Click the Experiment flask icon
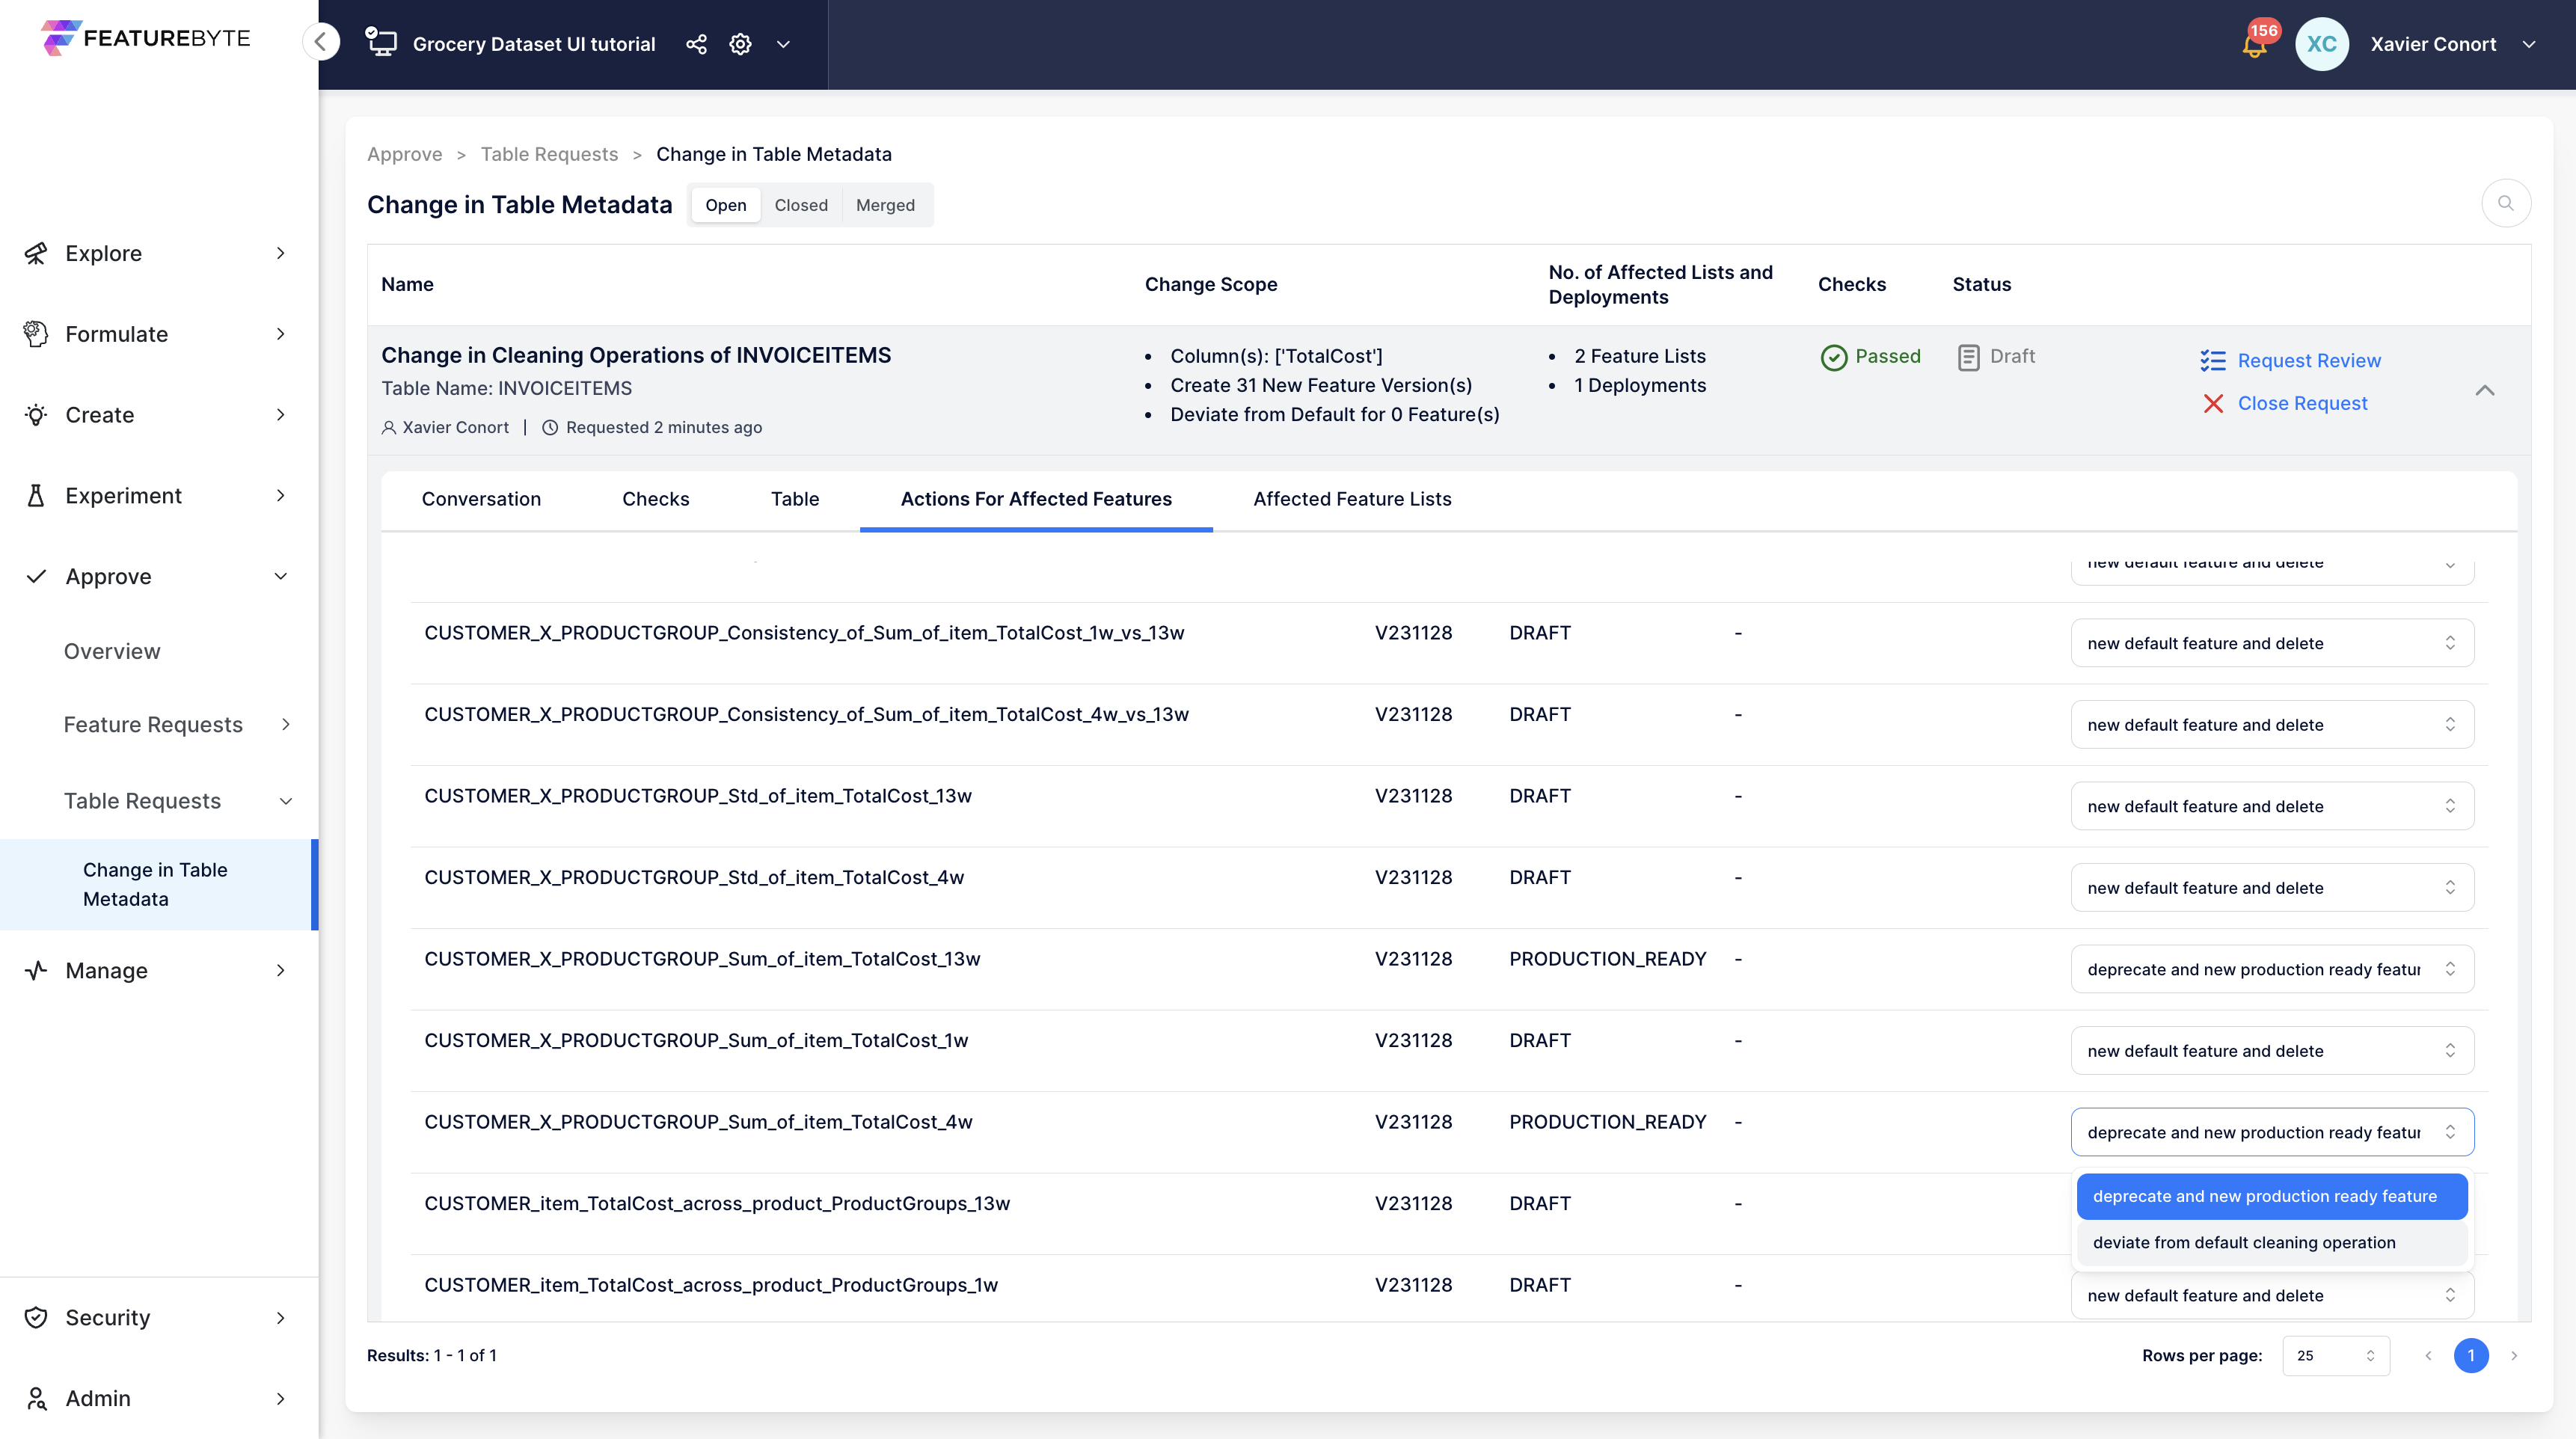This screenshot has width=2576, height=1439. click(x=36, y=496)
